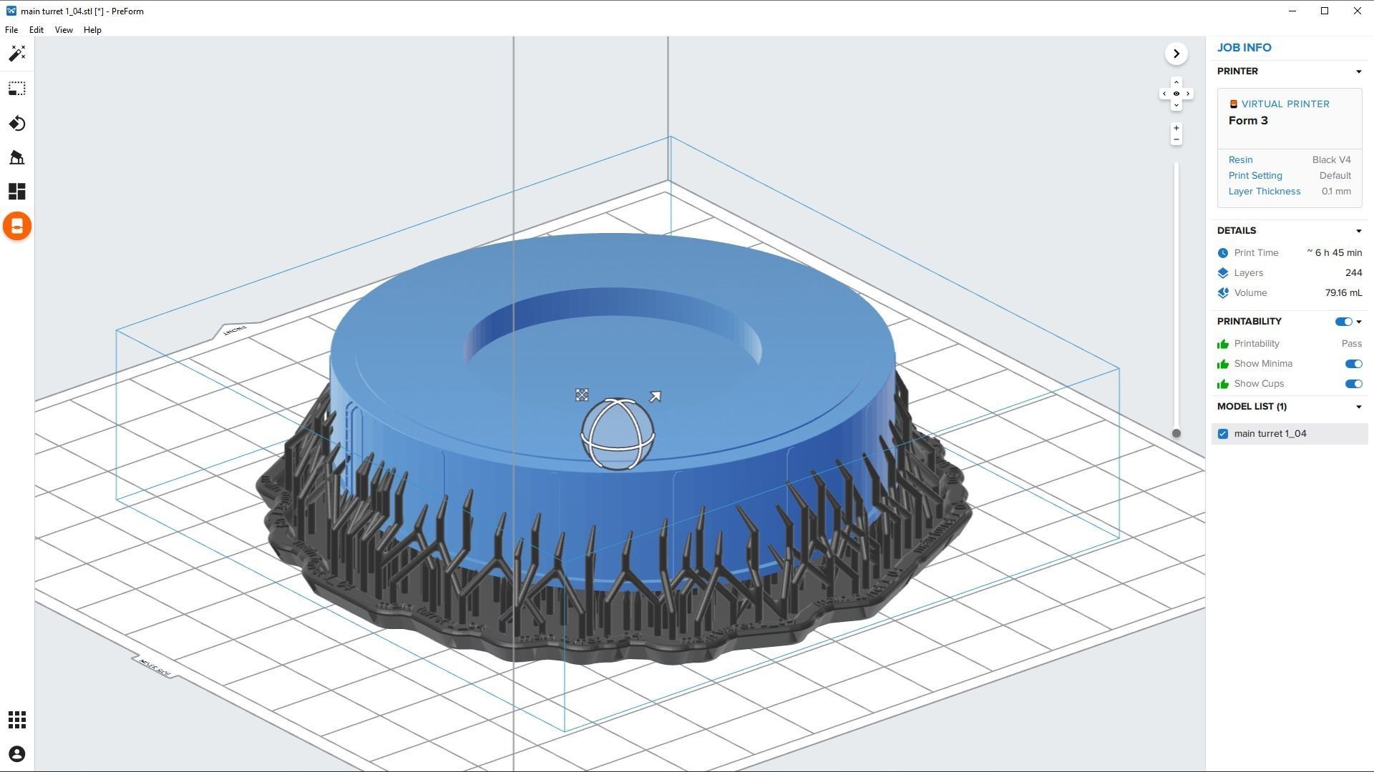Collapse the Details section arrow
The image size is (1374, 772).
click(1358, 231)
